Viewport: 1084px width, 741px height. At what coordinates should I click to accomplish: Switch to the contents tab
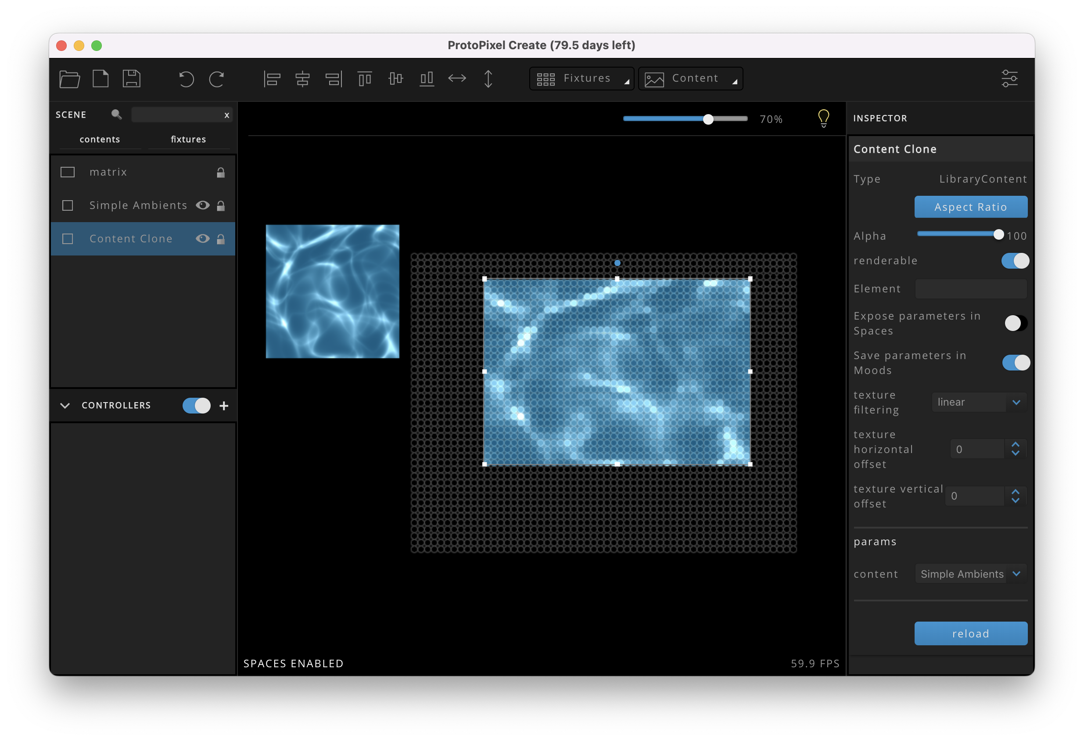(100, 139)
